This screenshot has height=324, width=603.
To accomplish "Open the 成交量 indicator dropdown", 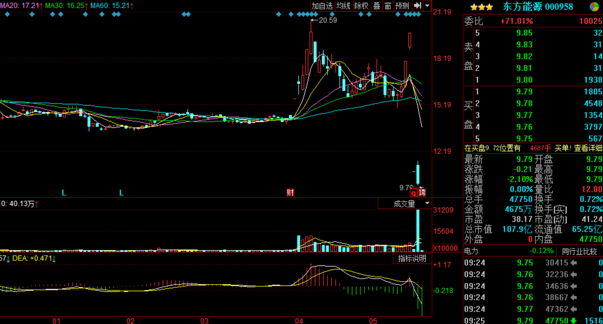I will 427,203.
